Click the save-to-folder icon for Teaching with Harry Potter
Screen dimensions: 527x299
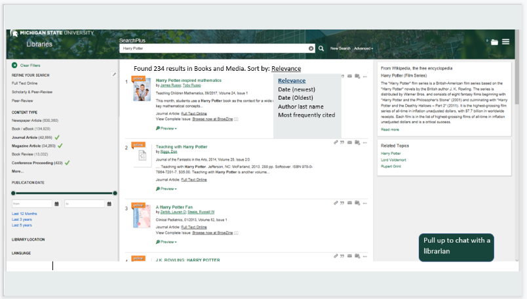pyautogui.click(x=357, y=142)
